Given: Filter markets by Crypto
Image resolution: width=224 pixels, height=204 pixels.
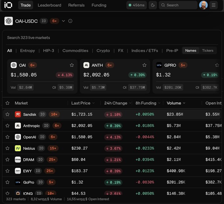Looking at the screenshot, I should tap(103, 51).
